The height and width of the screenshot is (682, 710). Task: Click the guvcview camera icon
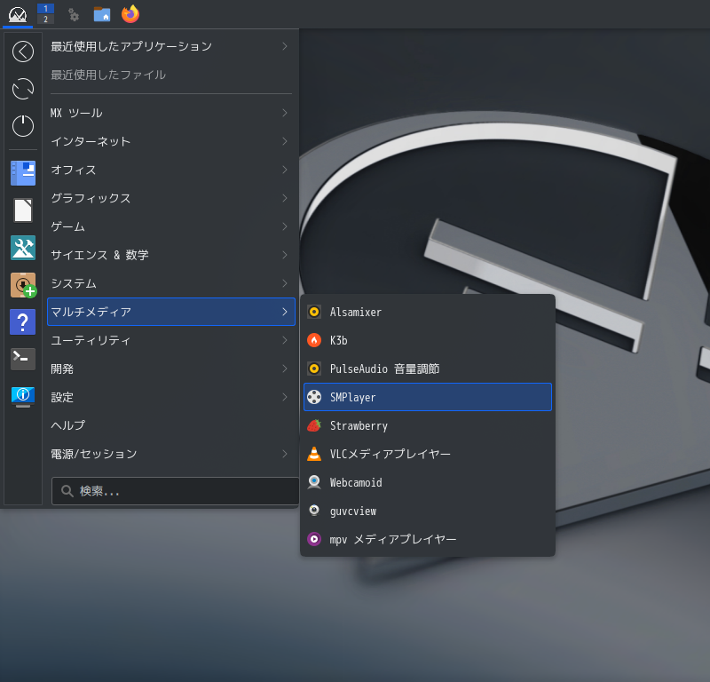[x=314, y=511]
